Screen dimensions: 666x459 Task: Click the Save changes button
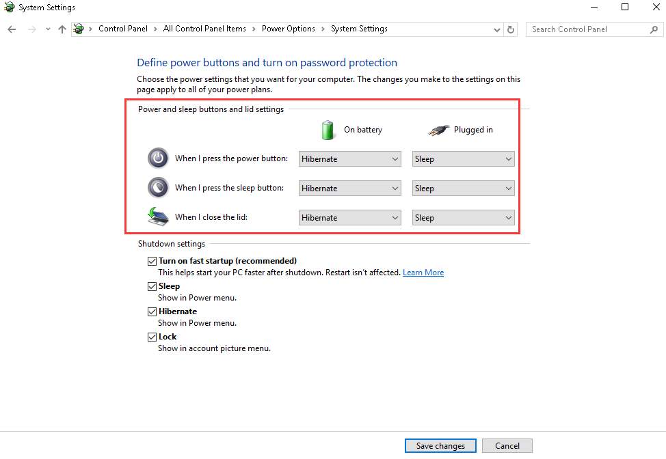pos(440,445)
